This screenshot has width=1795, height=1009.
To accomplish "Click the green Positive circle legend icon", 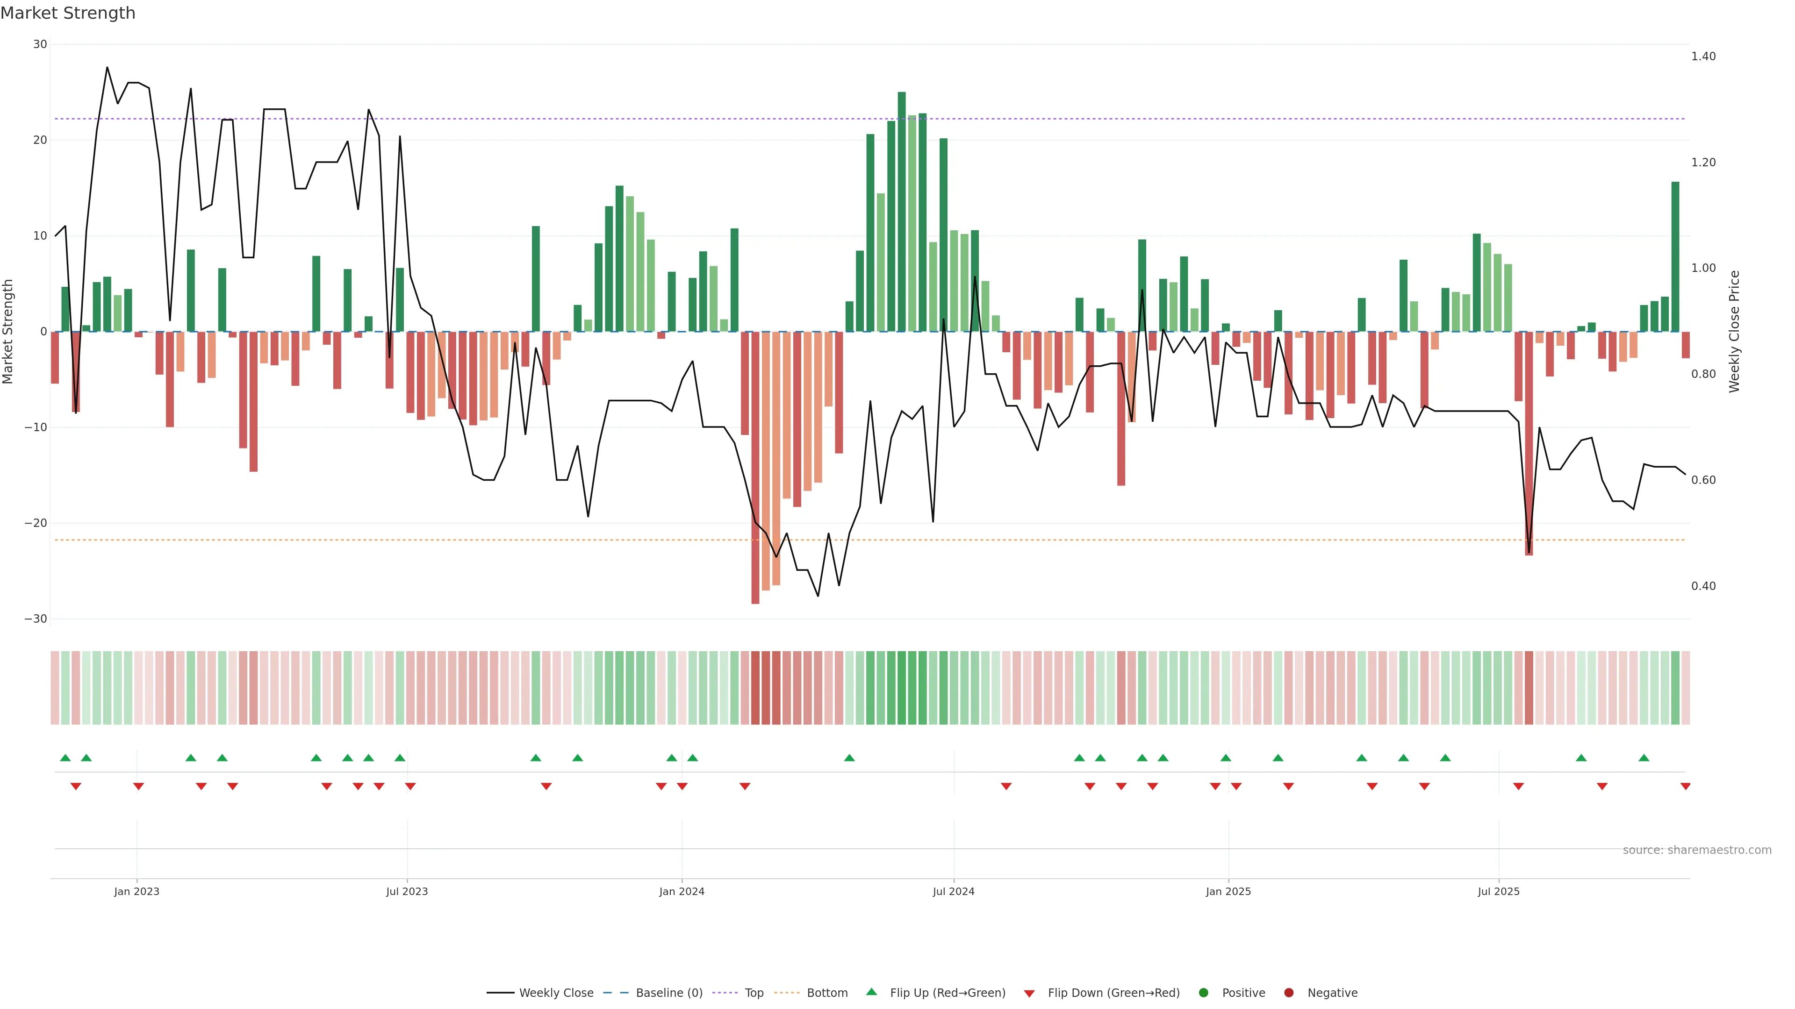I will [x=1203, y=992].
